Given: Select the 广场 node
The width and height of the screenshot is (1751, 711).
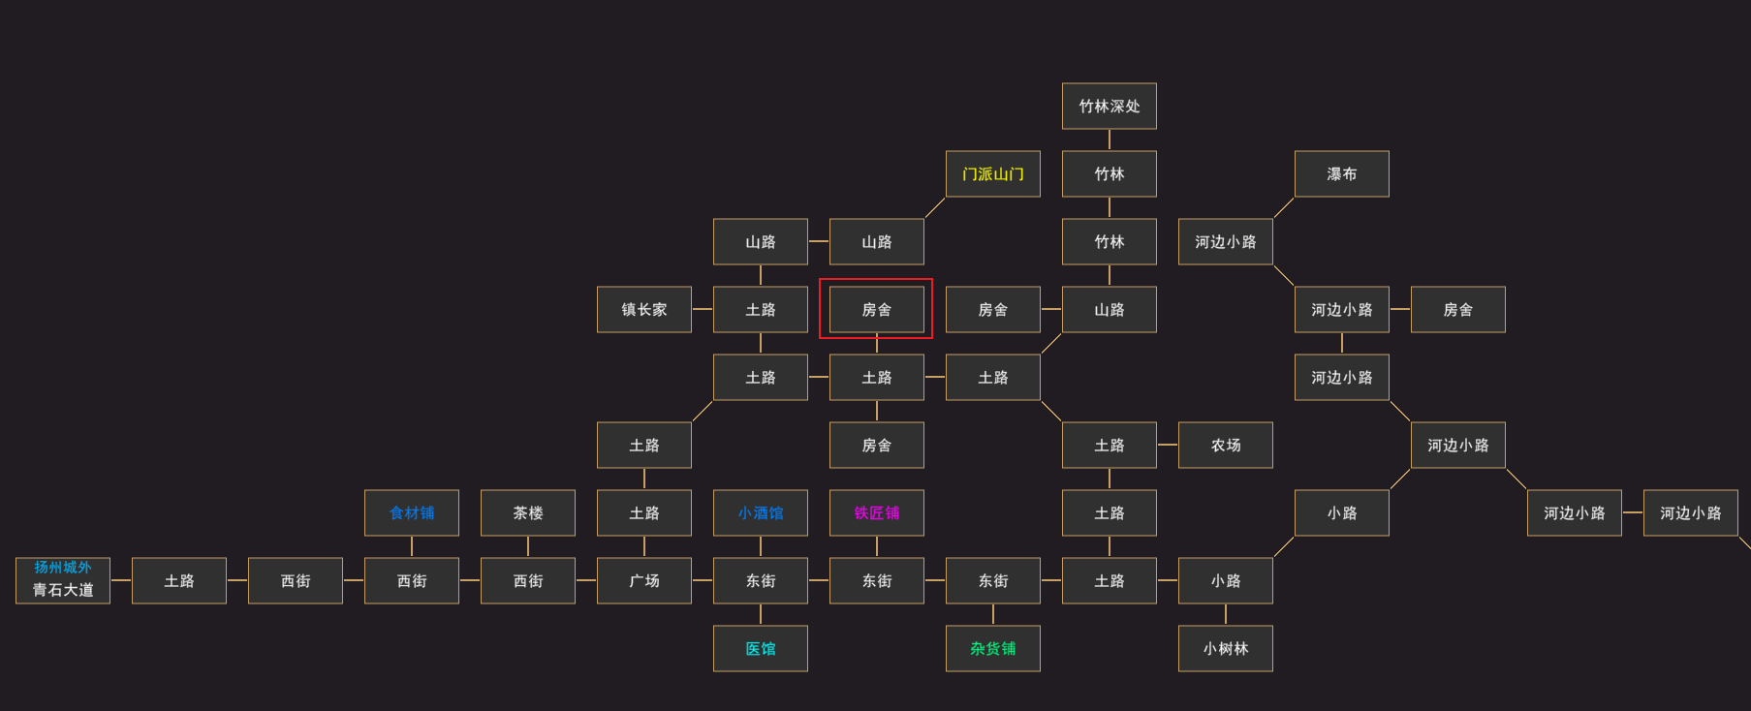Looking at the screenshot, I should [x=643, y=580].
